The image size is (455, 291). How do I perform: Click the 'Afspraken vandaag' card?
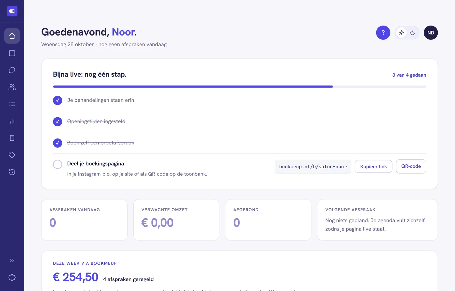[x=84, y=220]
